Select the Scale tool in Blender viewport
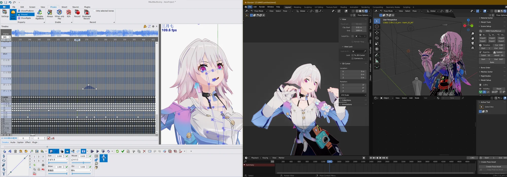This screenshot has height=177, width=507. [377, 43]
